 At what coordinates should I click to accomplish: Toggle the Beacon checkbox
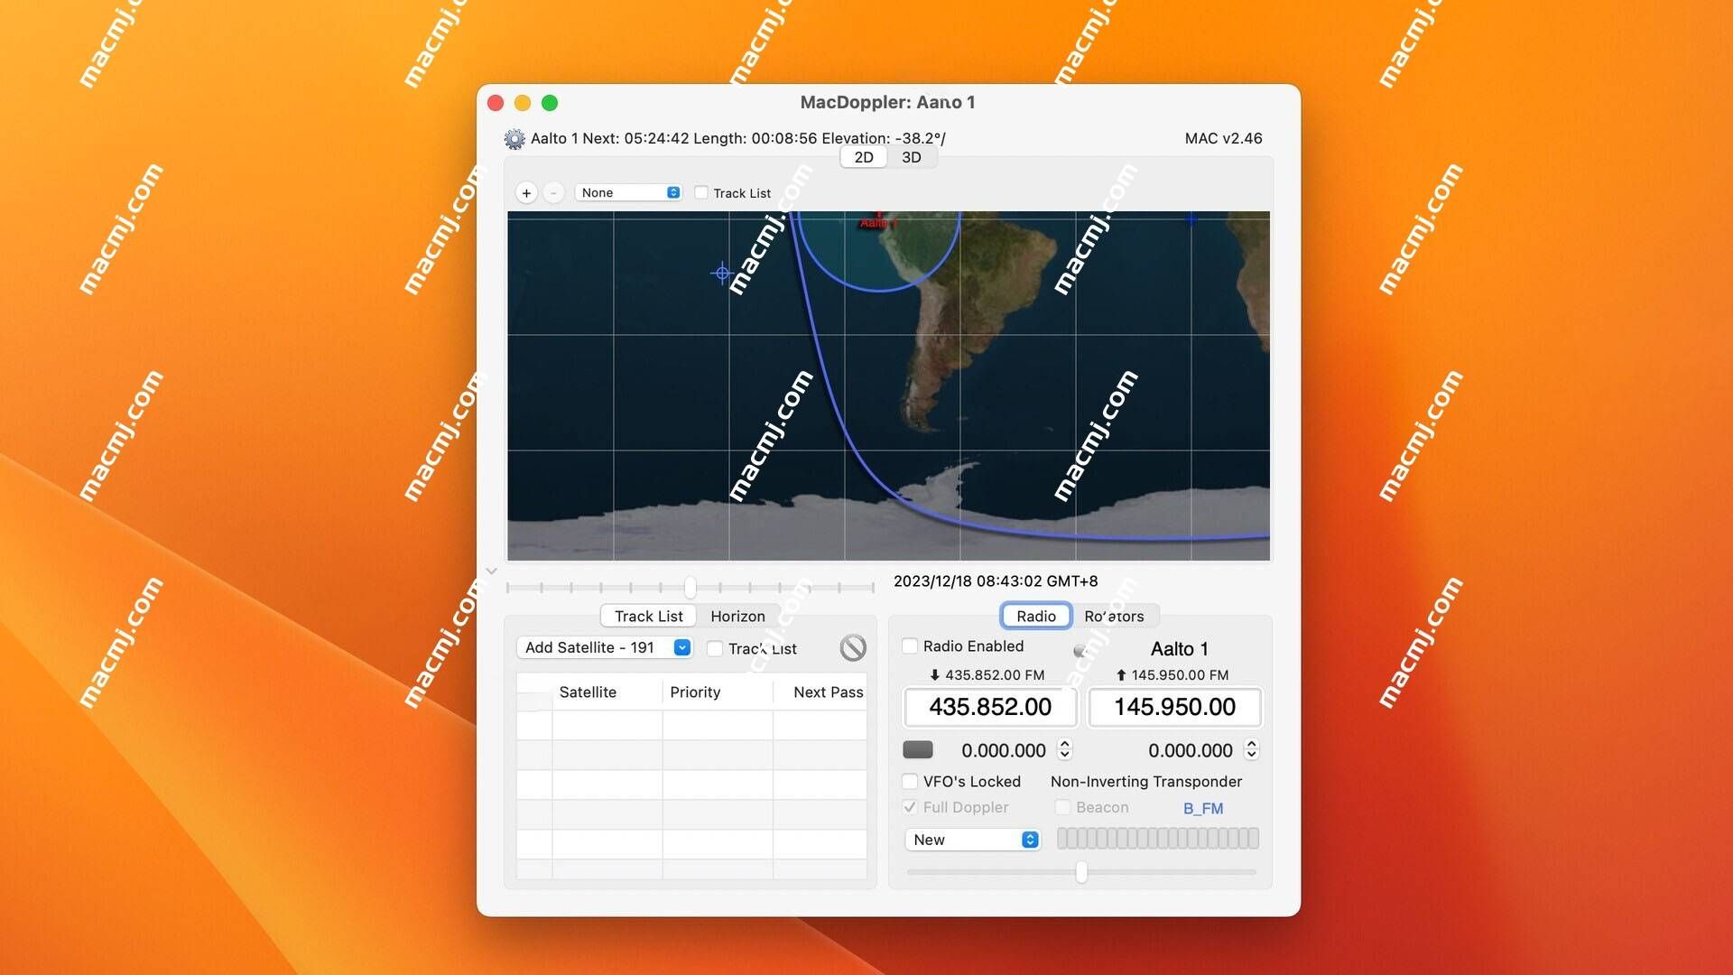coord(1063,807)
